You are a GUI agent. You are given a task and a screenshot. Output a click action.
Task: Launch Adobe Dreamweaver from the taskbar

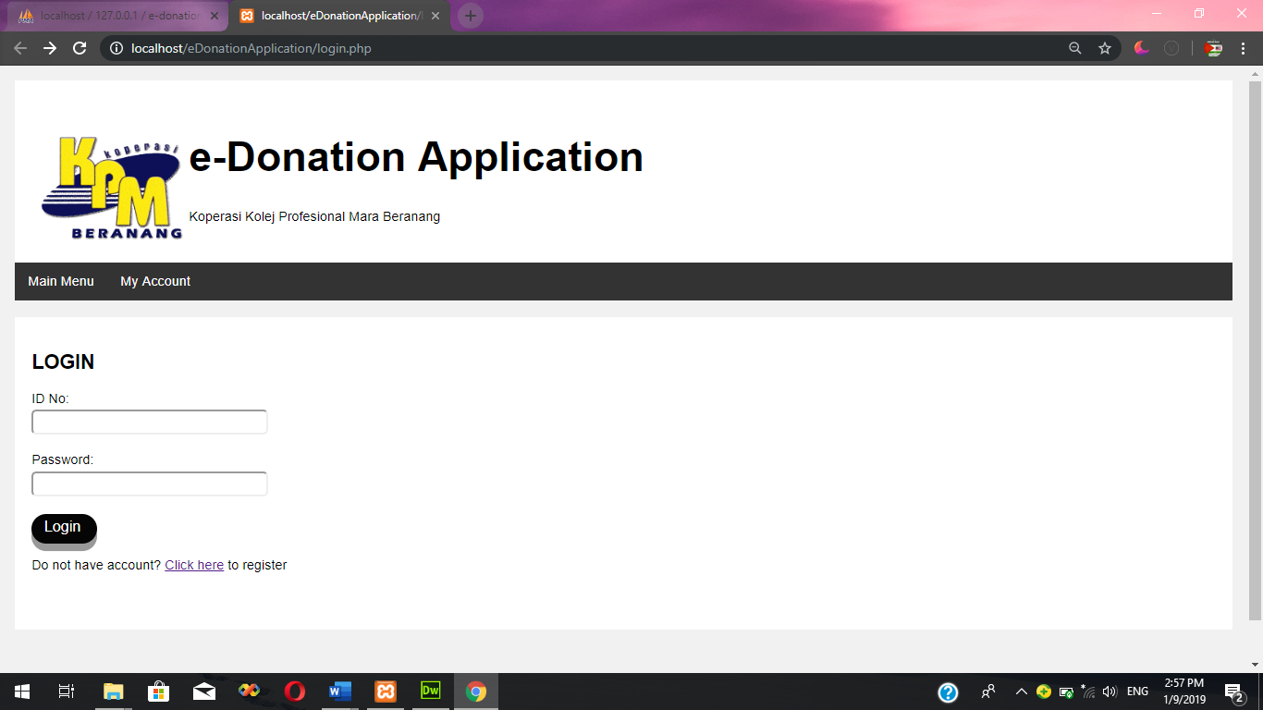tap(430, 691)
